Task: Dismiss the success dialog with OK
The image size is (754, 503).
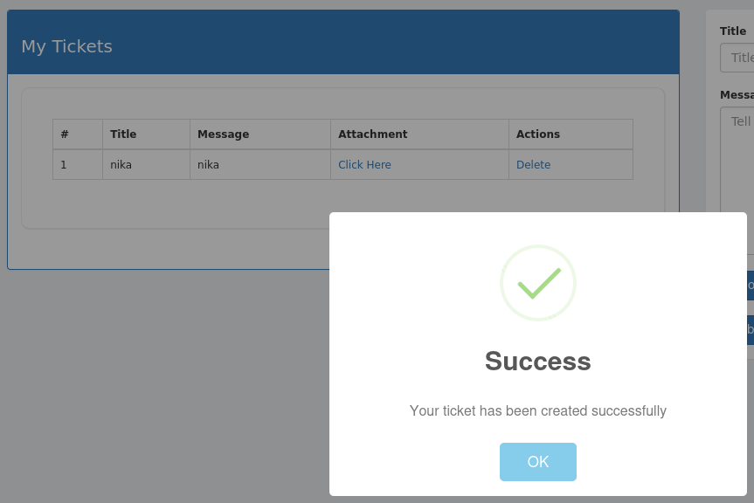Action: [538, 461]
